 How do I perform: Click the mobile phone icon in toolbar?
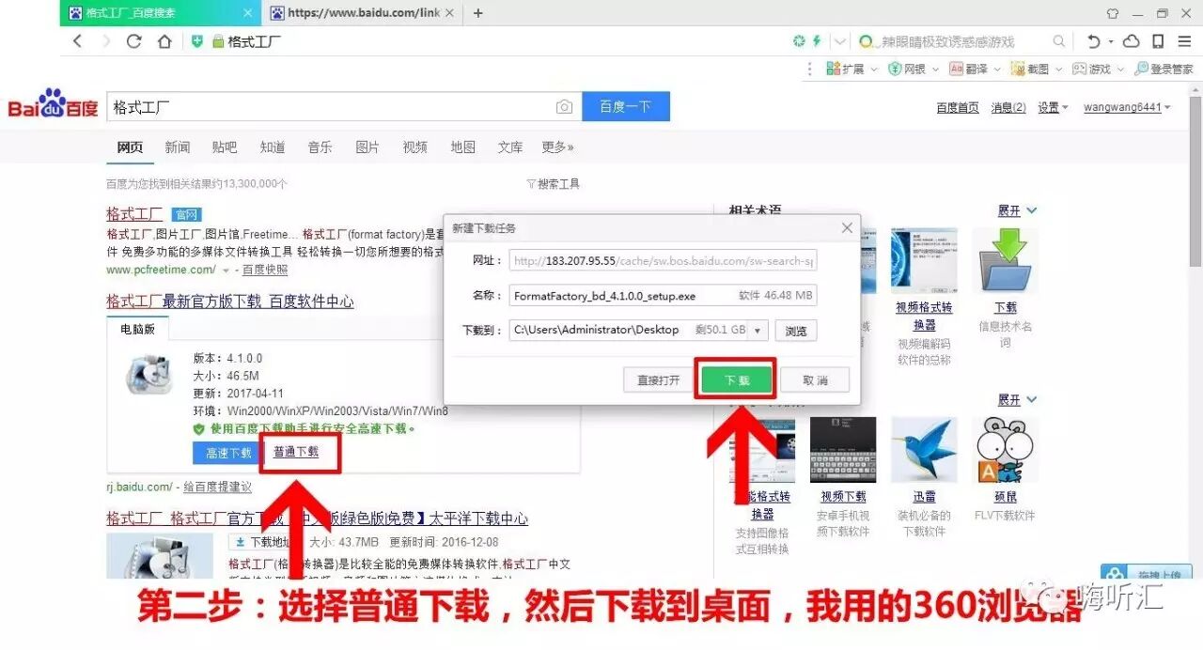(1158, 41)
